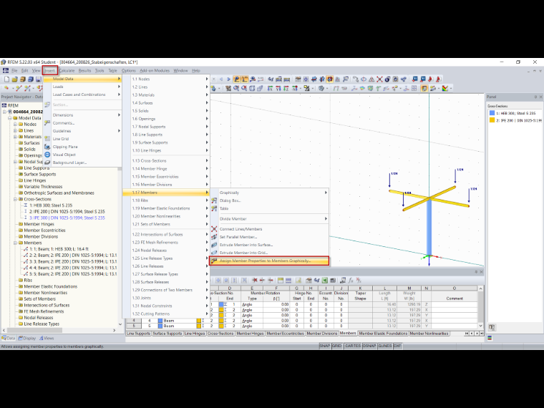The image size is (544, 408).
Task: Click the next blue arrow toolbar icon
Action: [228, 79]
